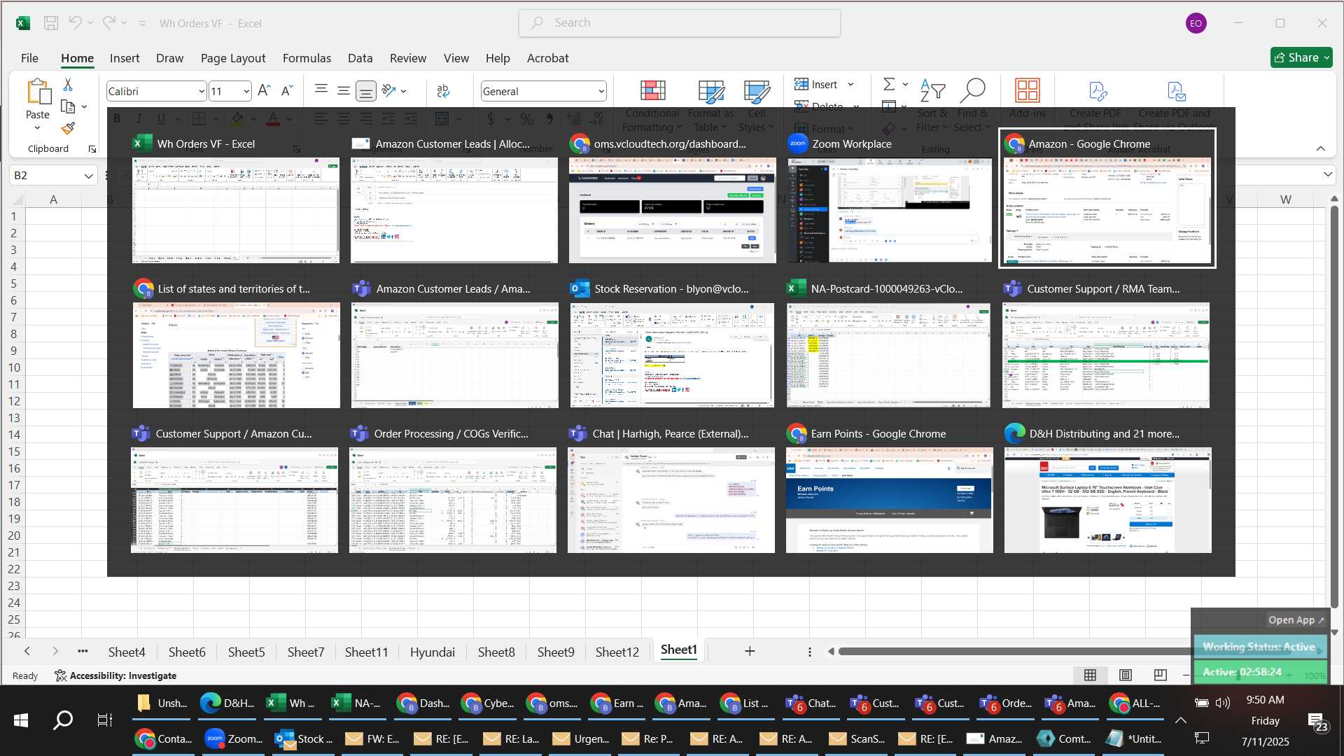
Task: Click the Wrap Text icon
Action: (x=443, y=91)
